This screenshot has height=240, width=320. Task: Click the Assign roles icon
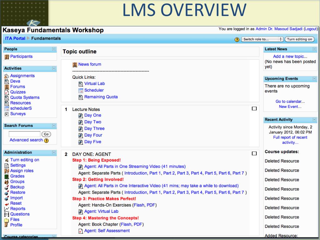pyautogui.click(x=7, y=171)
